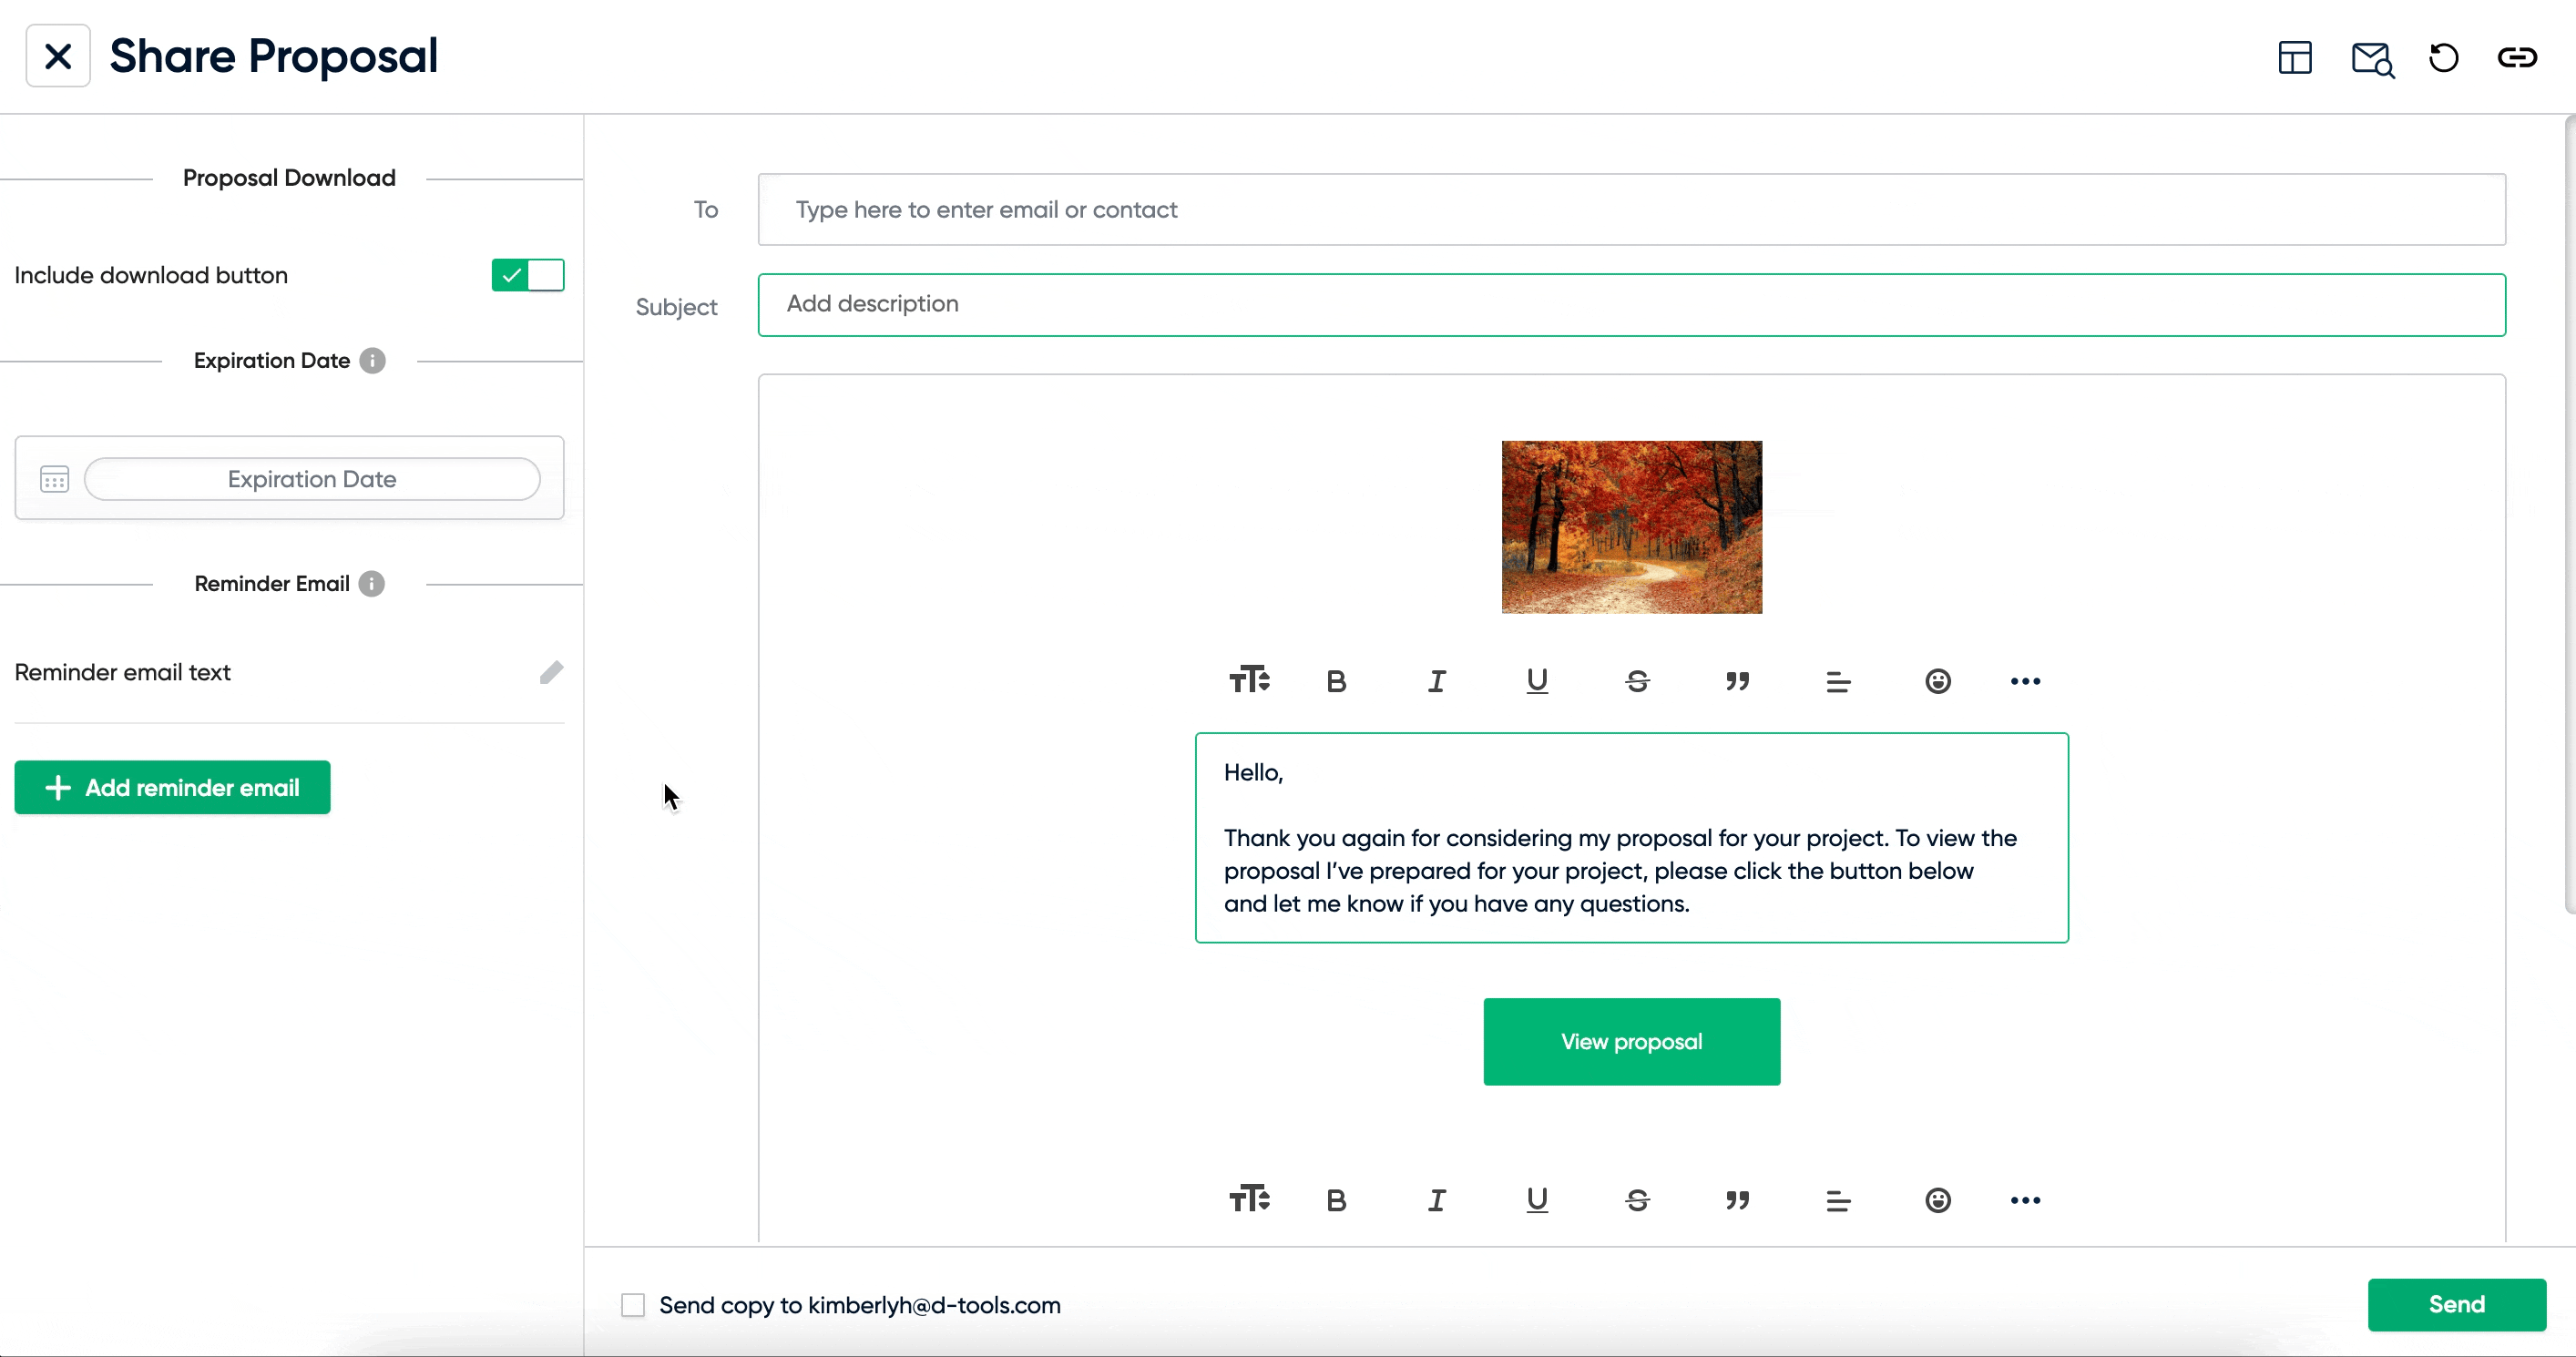Click the underline formatting icon
This screenshot has width=2576, height=1357.
[1537, 681]
